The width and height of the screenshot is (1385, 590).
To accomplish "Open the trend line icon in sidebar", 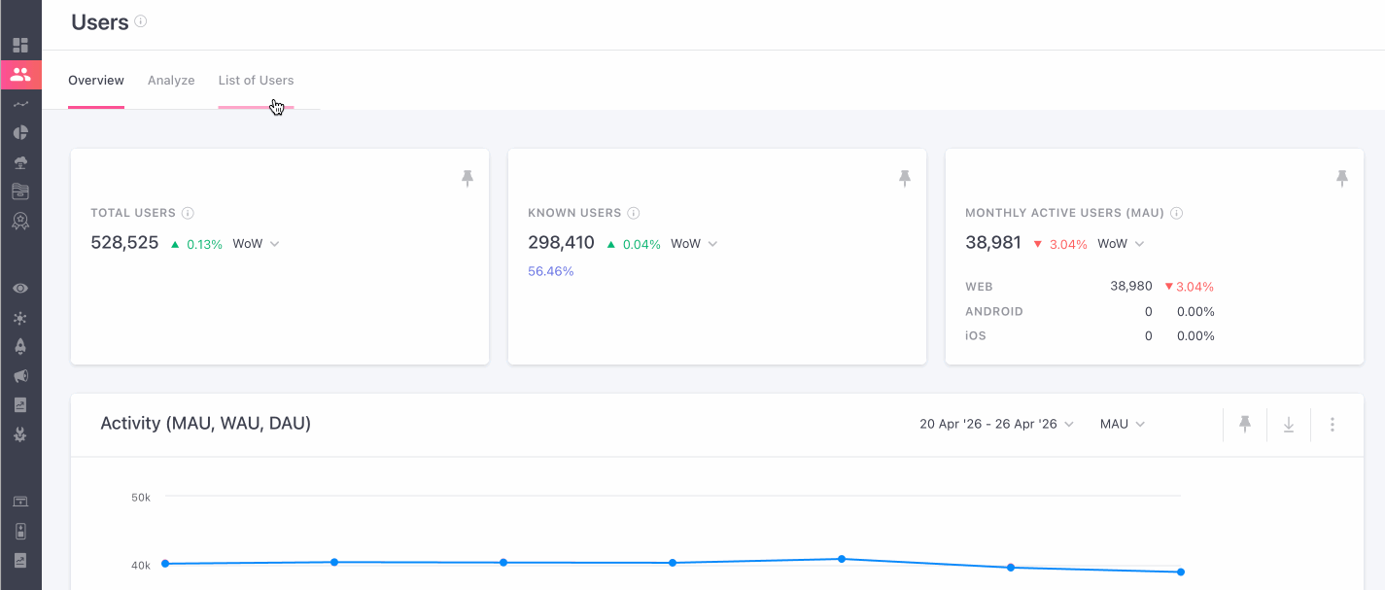I will click(x=20, y=103).
